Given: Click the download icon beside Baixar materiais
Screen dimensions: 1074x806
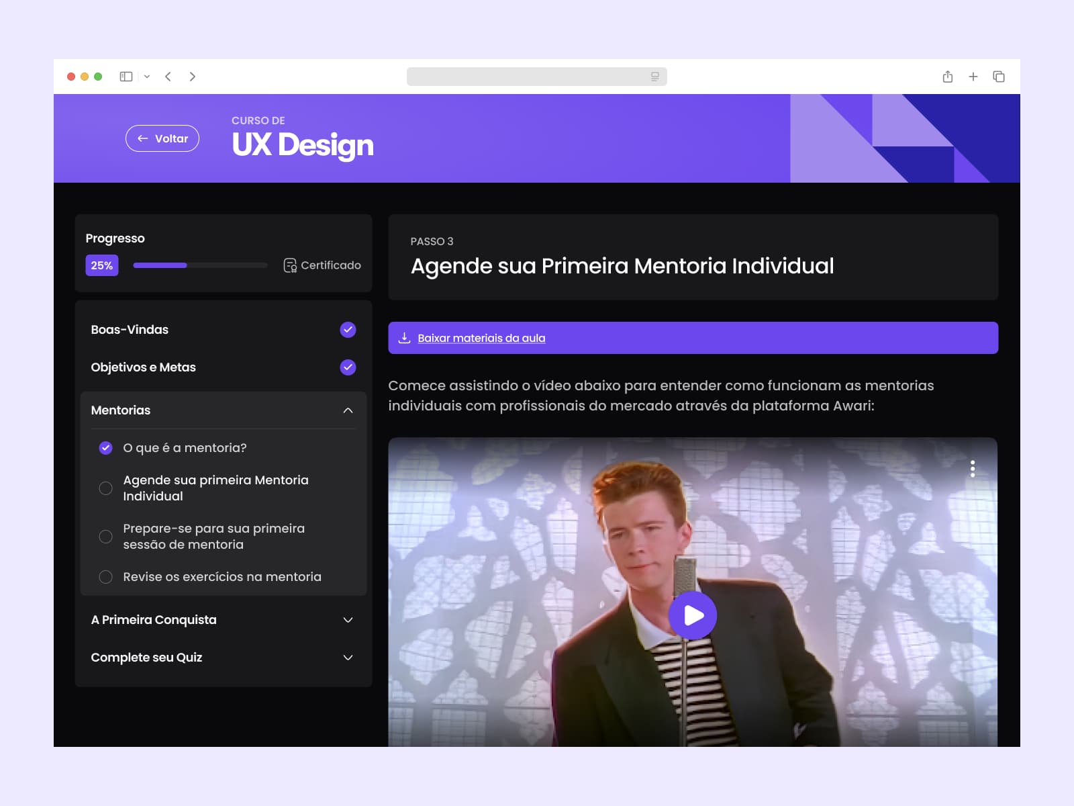Looking at the screenshot, I should tap(404, 338).
